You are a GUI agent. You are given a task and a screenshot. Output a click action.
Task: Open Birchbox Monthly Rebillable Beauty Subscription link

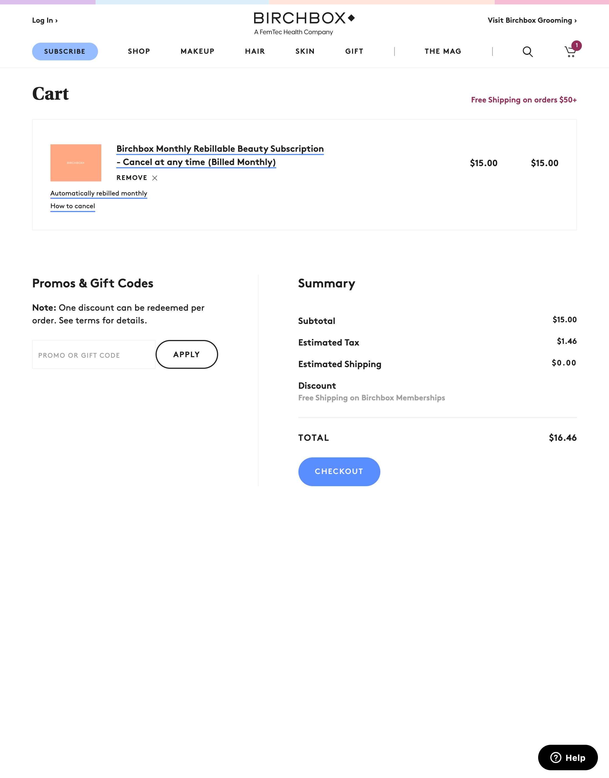(220, 149)
